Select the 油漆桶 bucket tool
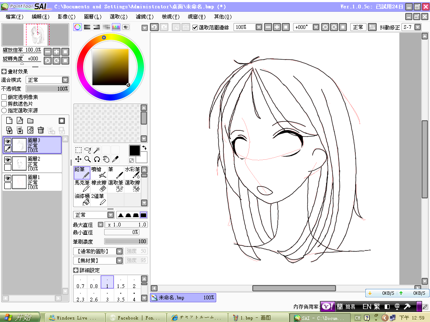Viewport: 430px width, 322px height. (x=82, y=199)
